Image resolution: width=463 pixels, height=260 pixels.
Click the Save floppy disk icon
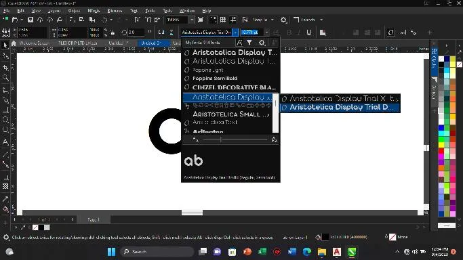point(31,20)
